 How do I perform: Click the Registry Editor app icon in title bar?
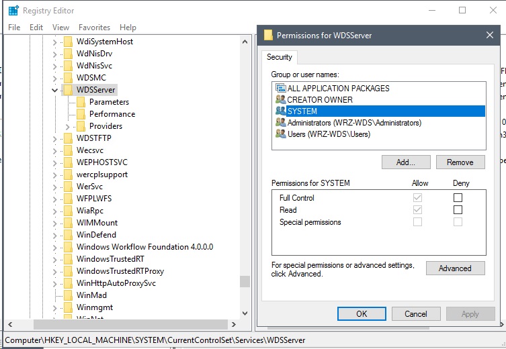(x=13, y=10)
